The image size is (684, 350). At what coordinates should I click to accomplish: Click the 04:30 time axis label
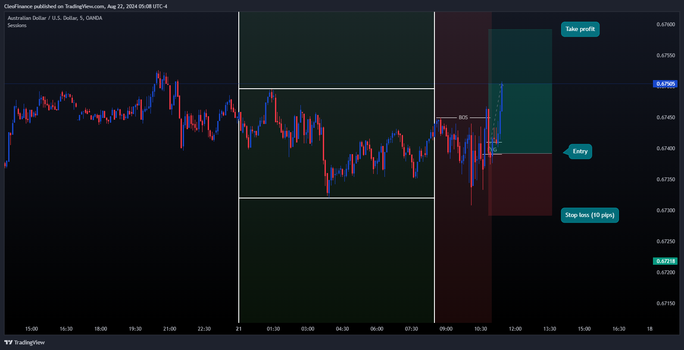click(342, 329)
